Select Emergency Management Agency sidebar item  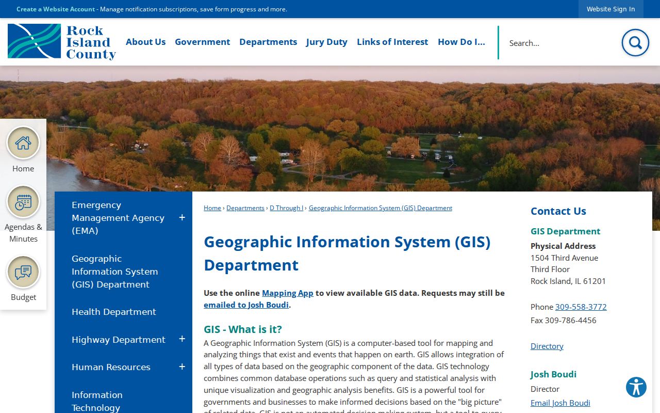pyautogui.click(x=118, y=218)
